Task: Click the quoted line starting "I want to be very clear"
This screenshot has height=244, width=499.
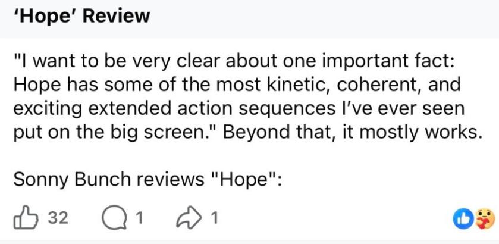Action: [234, 61]
